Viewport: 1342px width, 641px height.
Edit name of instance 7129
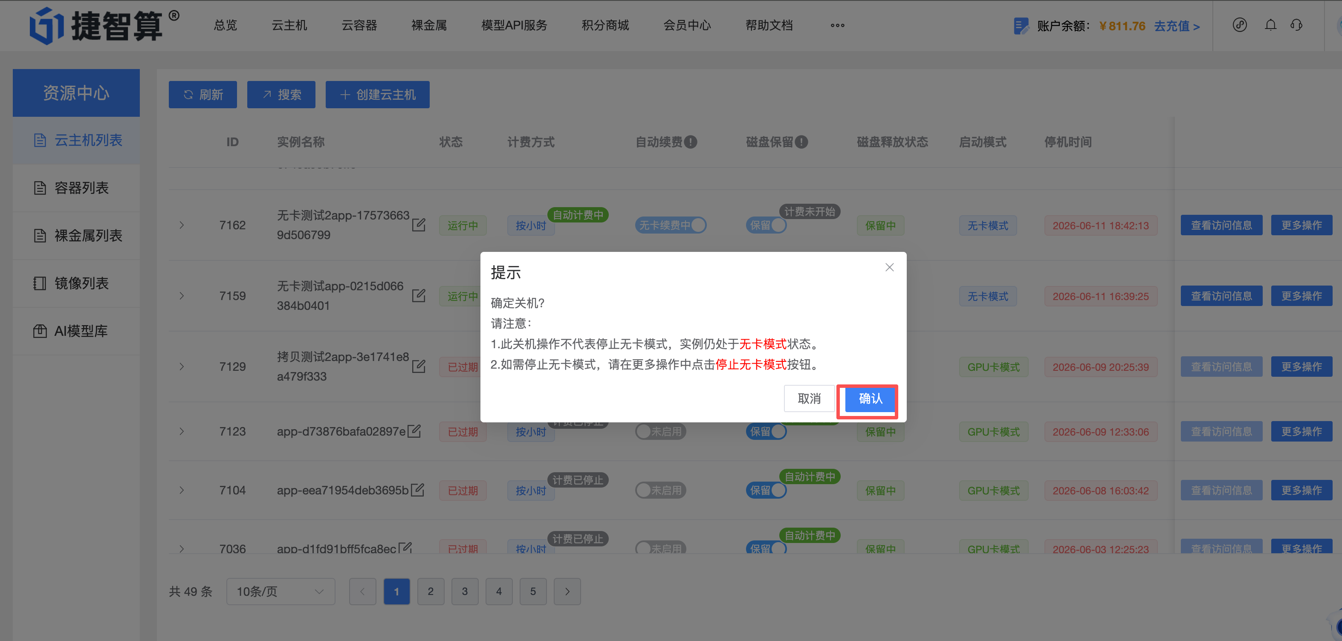[x=419, y=367]
